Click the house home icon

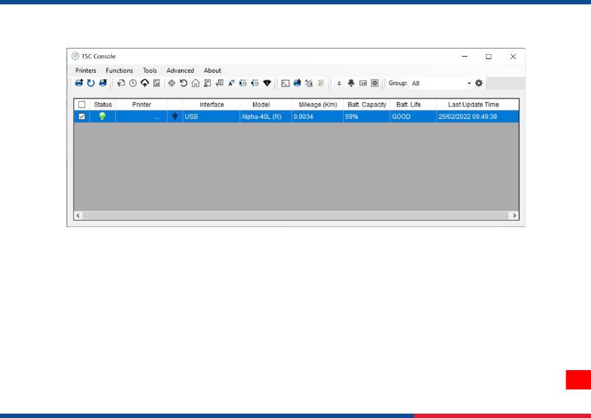[x=195, y=83]
